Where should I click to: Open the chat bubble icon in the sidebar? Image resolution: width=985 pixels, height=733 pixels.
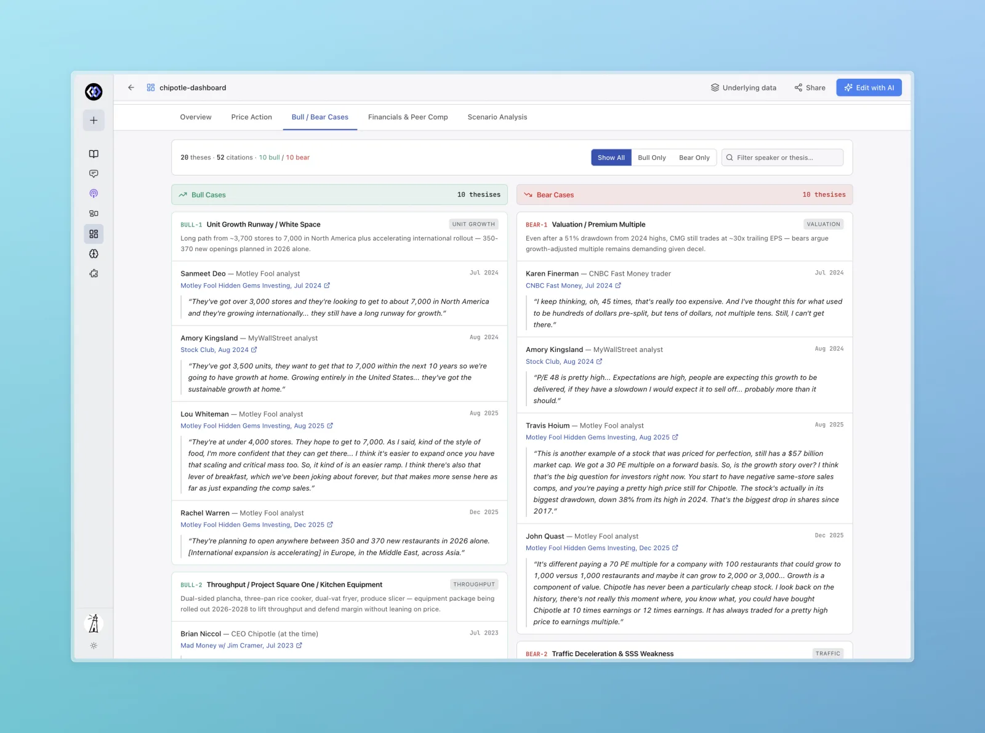click(x=94, y=174)
